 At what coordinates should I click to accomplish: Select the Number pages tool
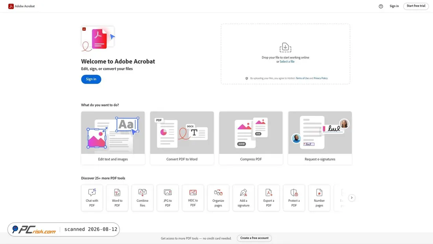(x=319, y=198)
